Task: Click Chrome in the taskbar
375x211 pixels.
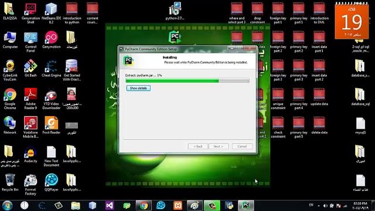Action: point(144,206)
